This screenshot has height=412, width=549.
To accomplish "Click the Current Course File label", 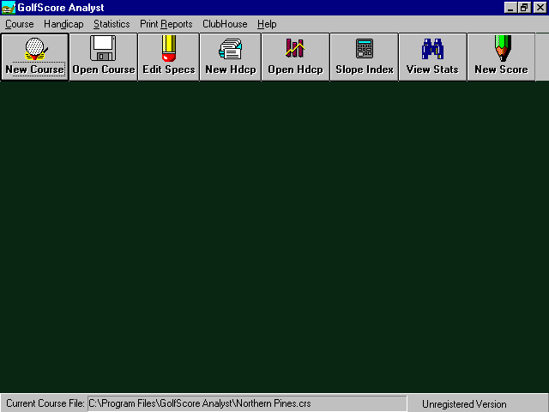I will [x=45, y=403].
